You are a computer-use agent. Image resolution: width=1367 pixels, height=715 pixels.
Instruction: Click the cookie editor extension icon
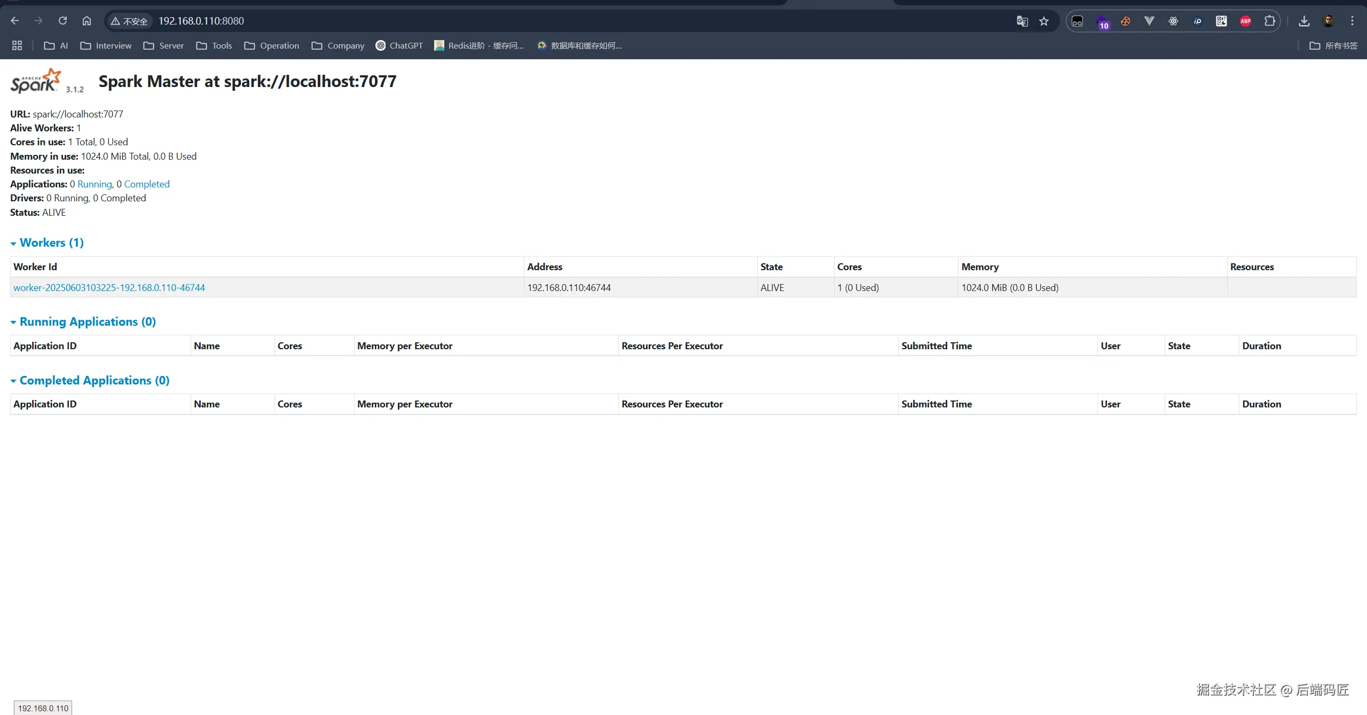tap(1125, 21)
